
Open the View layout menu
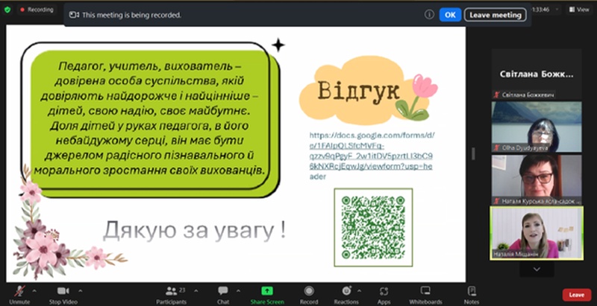pos(579,10)
